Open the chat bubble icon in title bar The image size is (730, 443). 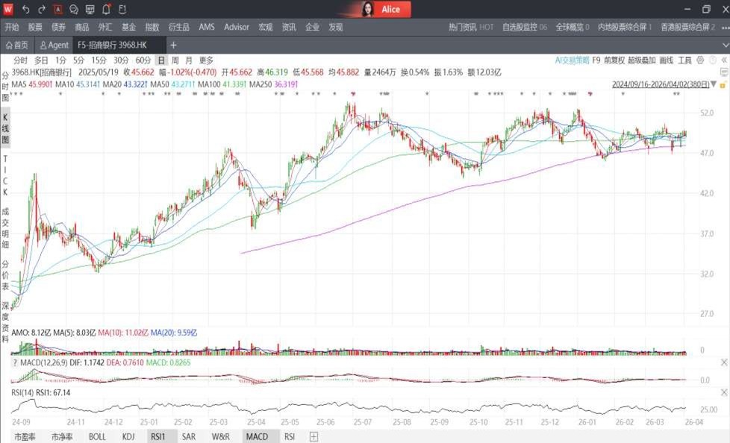[74, 9]
